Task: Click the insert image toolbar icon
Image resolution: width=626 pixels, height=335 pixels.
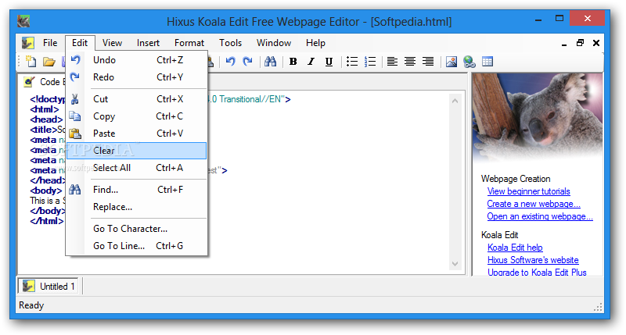Action: click(452, 62)
